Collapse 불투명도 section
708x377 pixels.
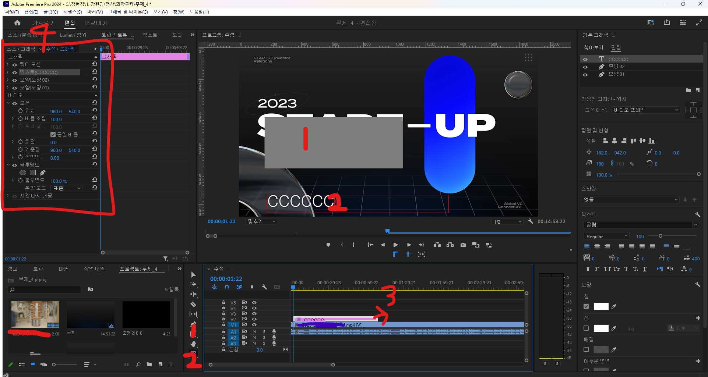tap(8, 165)
